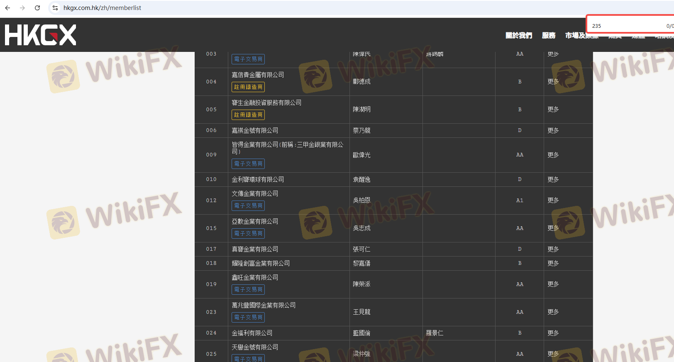Click 更多 for member 024
674x362 pixels.
click(553, 333)
